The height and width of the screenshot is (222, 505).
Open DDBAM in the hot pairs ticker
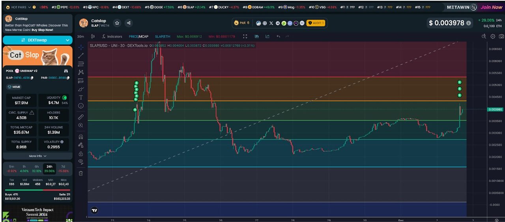(x=259, y=7)
